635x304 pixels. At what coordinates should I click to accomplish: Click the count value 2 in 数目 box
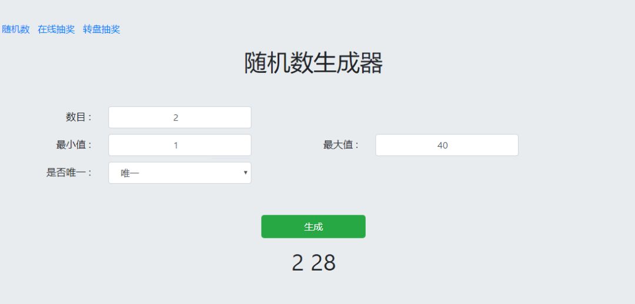click(x=176, y=118)
